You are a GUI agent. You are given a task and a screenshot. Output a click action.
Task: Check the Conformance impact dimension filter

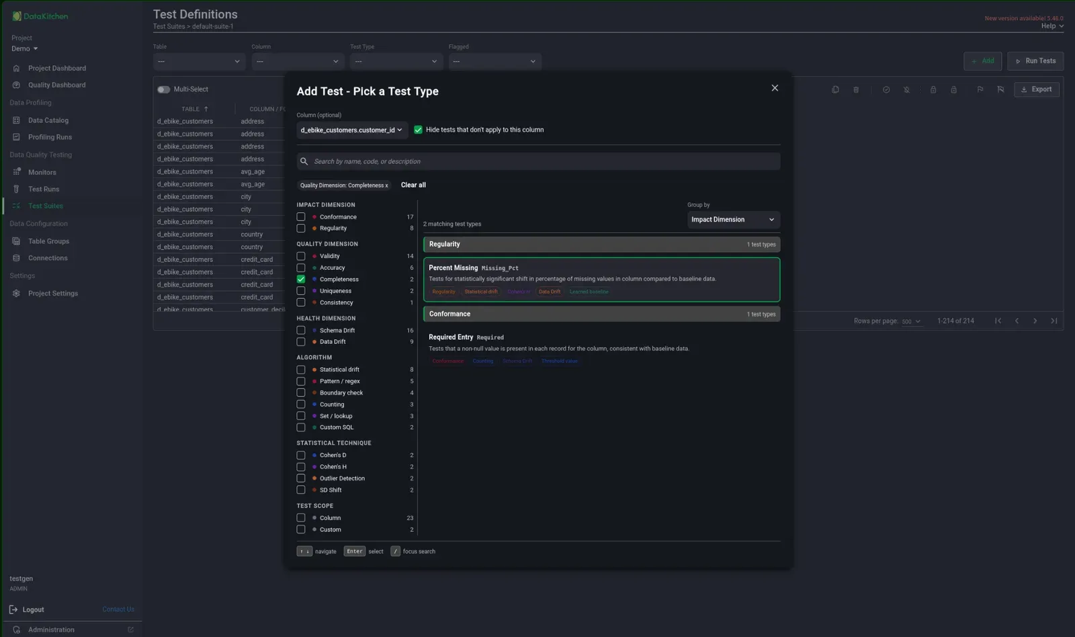(x=301, y=217)
